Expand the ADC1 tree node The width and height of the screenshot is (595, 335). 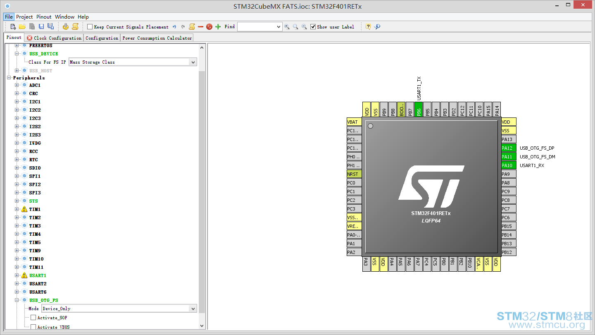click(17, 85)
